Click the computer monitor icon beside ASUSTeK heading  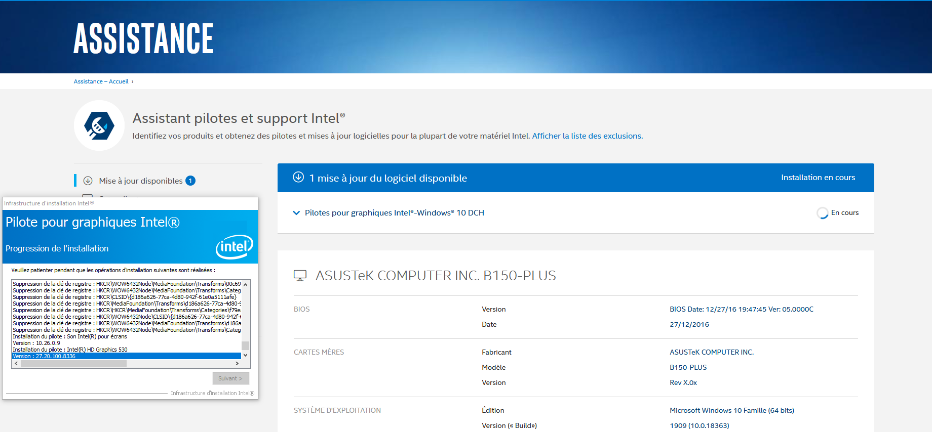coord(300,276)
